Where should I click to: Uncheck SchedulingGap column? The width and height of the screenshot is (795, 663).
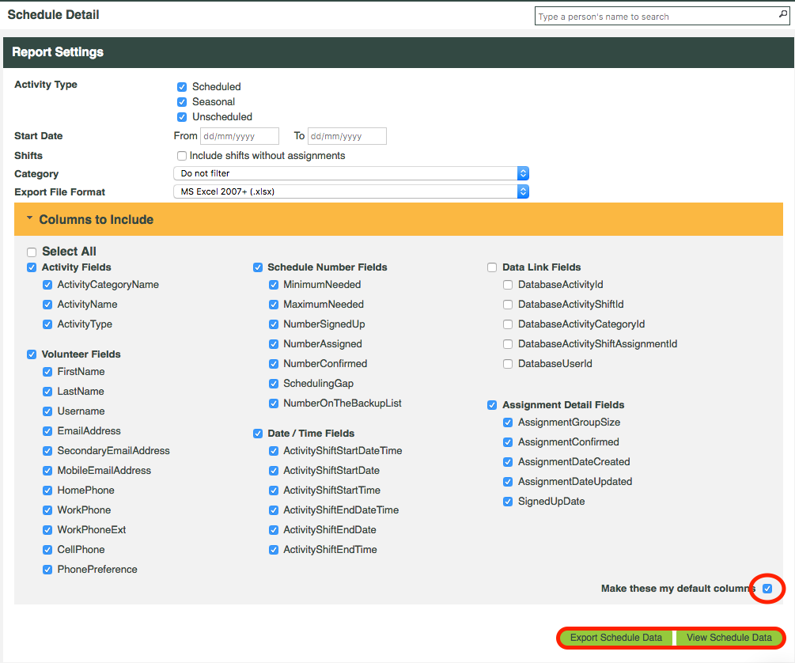273,384
